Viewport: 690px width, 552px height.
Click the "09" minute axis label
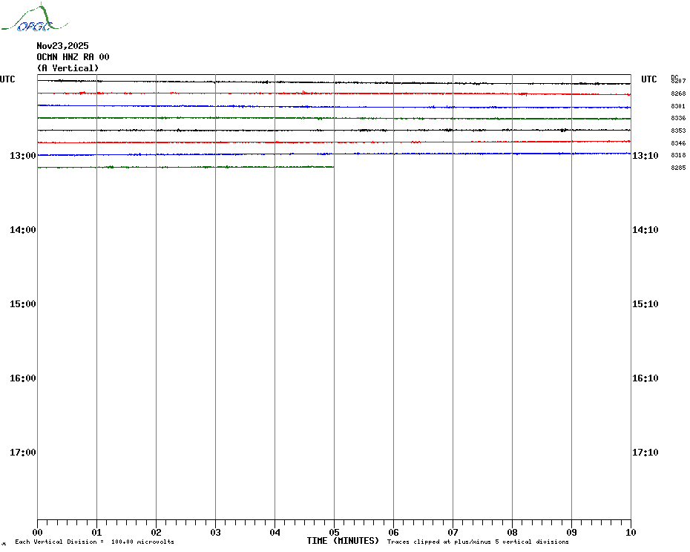pos(571,533)
